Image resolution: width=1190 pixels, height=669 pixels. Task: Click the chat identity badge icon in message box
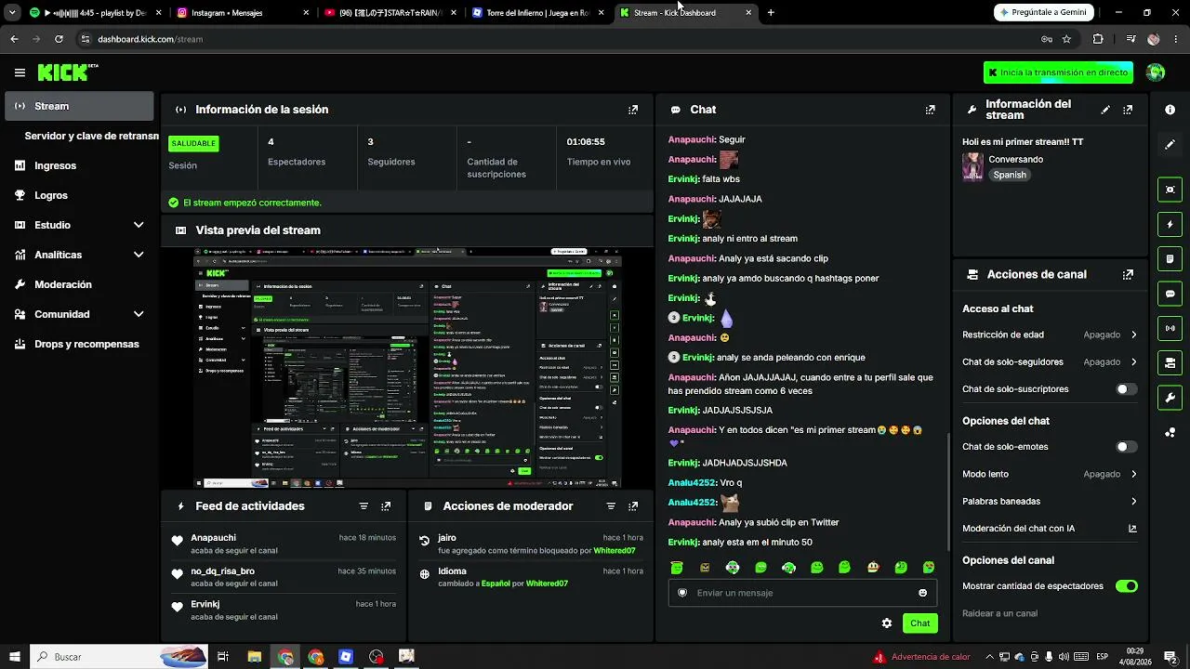(682, 593)
